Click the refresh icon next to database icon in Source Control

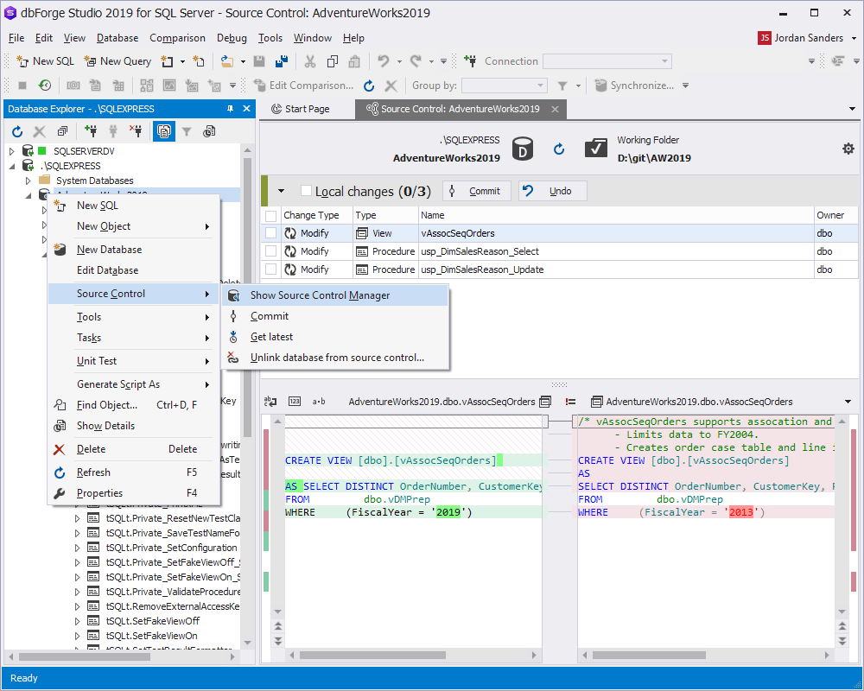tap(559, 149)
